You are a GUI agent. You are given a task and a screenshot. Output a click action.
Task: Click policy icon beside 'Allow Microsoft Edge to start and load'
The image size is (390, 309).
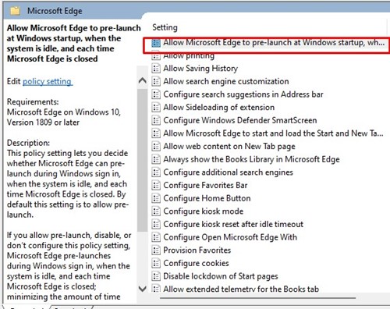point(156,133)
